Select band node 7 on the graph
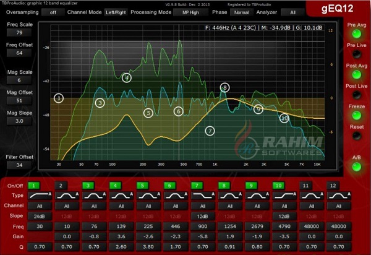The height and width of the screenshot is (255, 371). [210, 131]
